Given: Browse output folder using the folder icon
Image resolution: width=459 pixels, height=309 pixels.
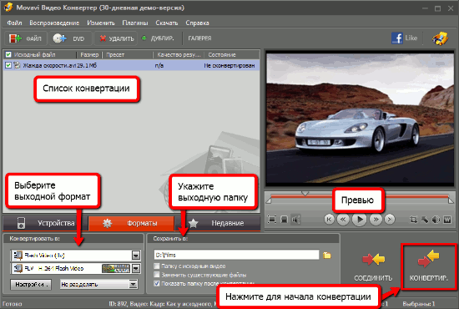Looking at the screenshot, I should coord(327,255).
